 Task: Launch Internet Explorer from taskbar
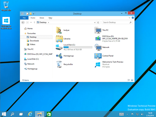[x=30, y=114]
